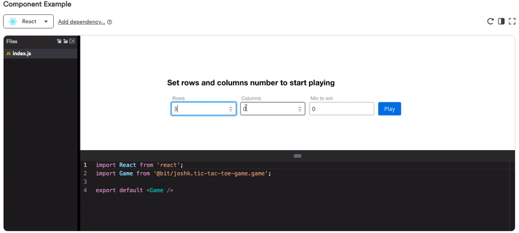Click the Rows field stepper arrows

click(231, 109)
